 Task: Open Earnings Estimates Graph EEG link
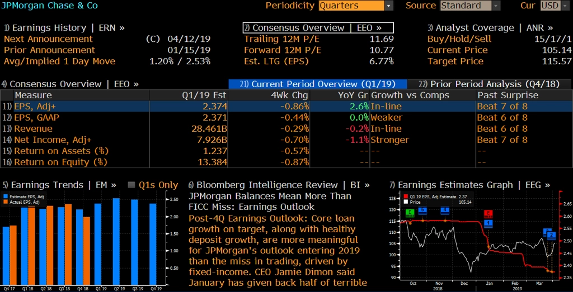click(469, 185)
